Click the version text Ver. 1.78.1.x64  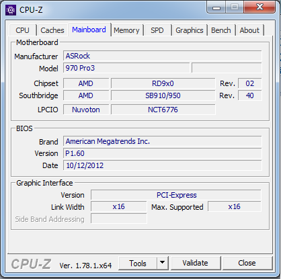click(85, 266)
